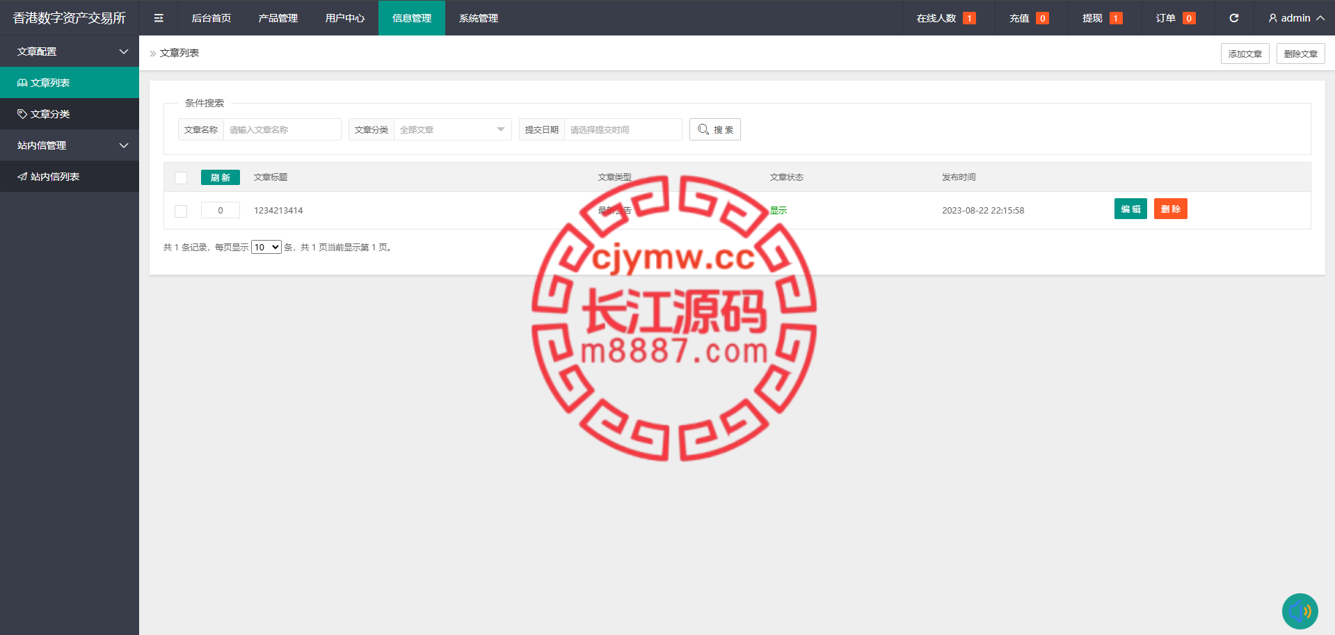Image resolution: width=1335 pixels, height=635 pixels.
Task: Click the 删除文章 button
Action: [1300, 54]
